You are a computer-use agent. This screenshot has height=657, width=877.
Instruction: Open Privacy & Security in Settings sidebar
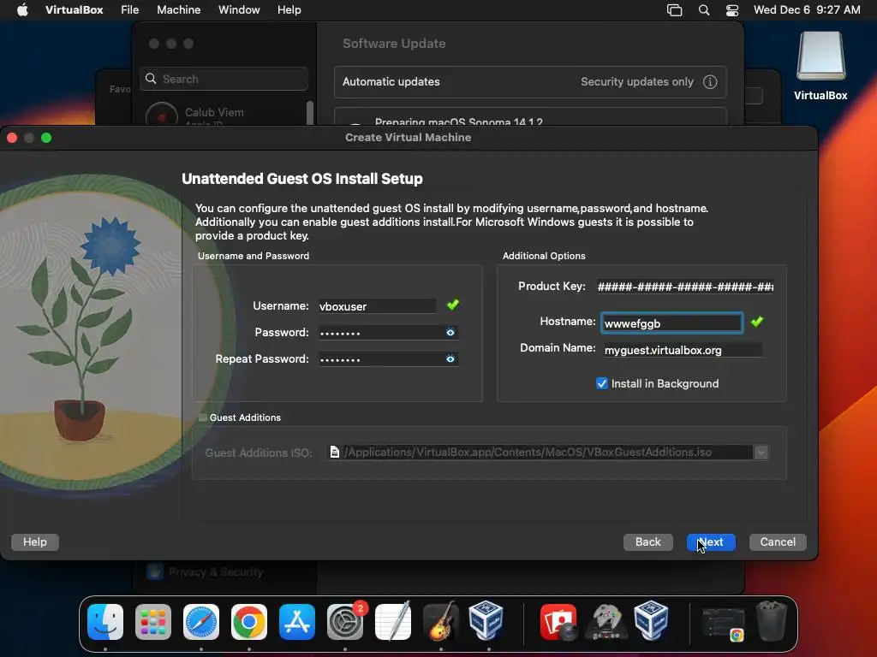[x=206, y=571]
